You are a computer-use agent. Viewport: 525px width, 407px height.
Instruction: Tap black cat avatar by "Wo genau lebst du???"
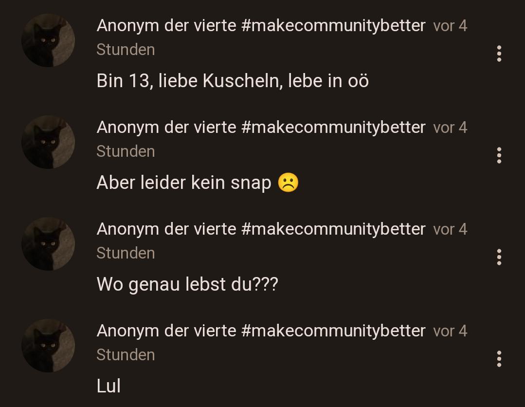pos(48,244)
